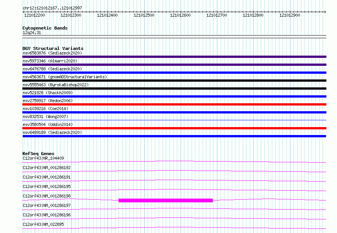
Task: Click ruler position 121012200
Action: click(34, 15)
